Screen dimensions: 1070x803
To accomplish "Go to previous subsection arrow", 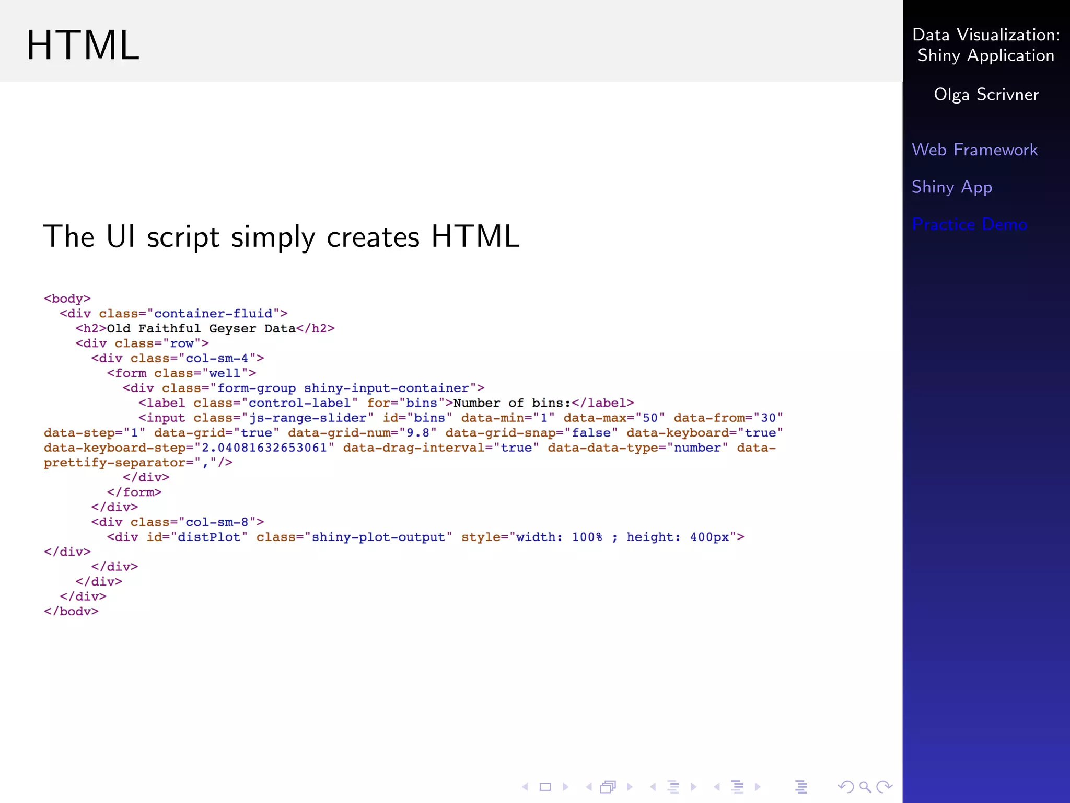I will click(653, 787).
